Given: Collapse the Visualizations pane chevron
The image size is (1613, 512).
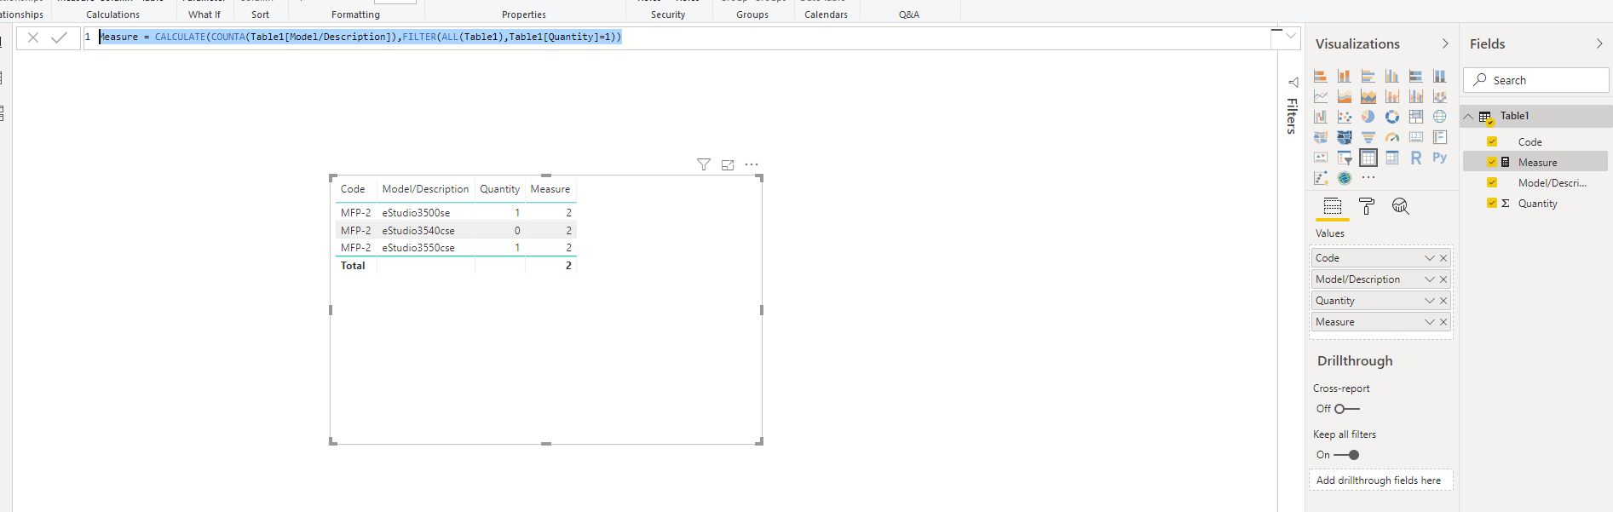Looking at the screenshot, I should [x=1445, y=43].
